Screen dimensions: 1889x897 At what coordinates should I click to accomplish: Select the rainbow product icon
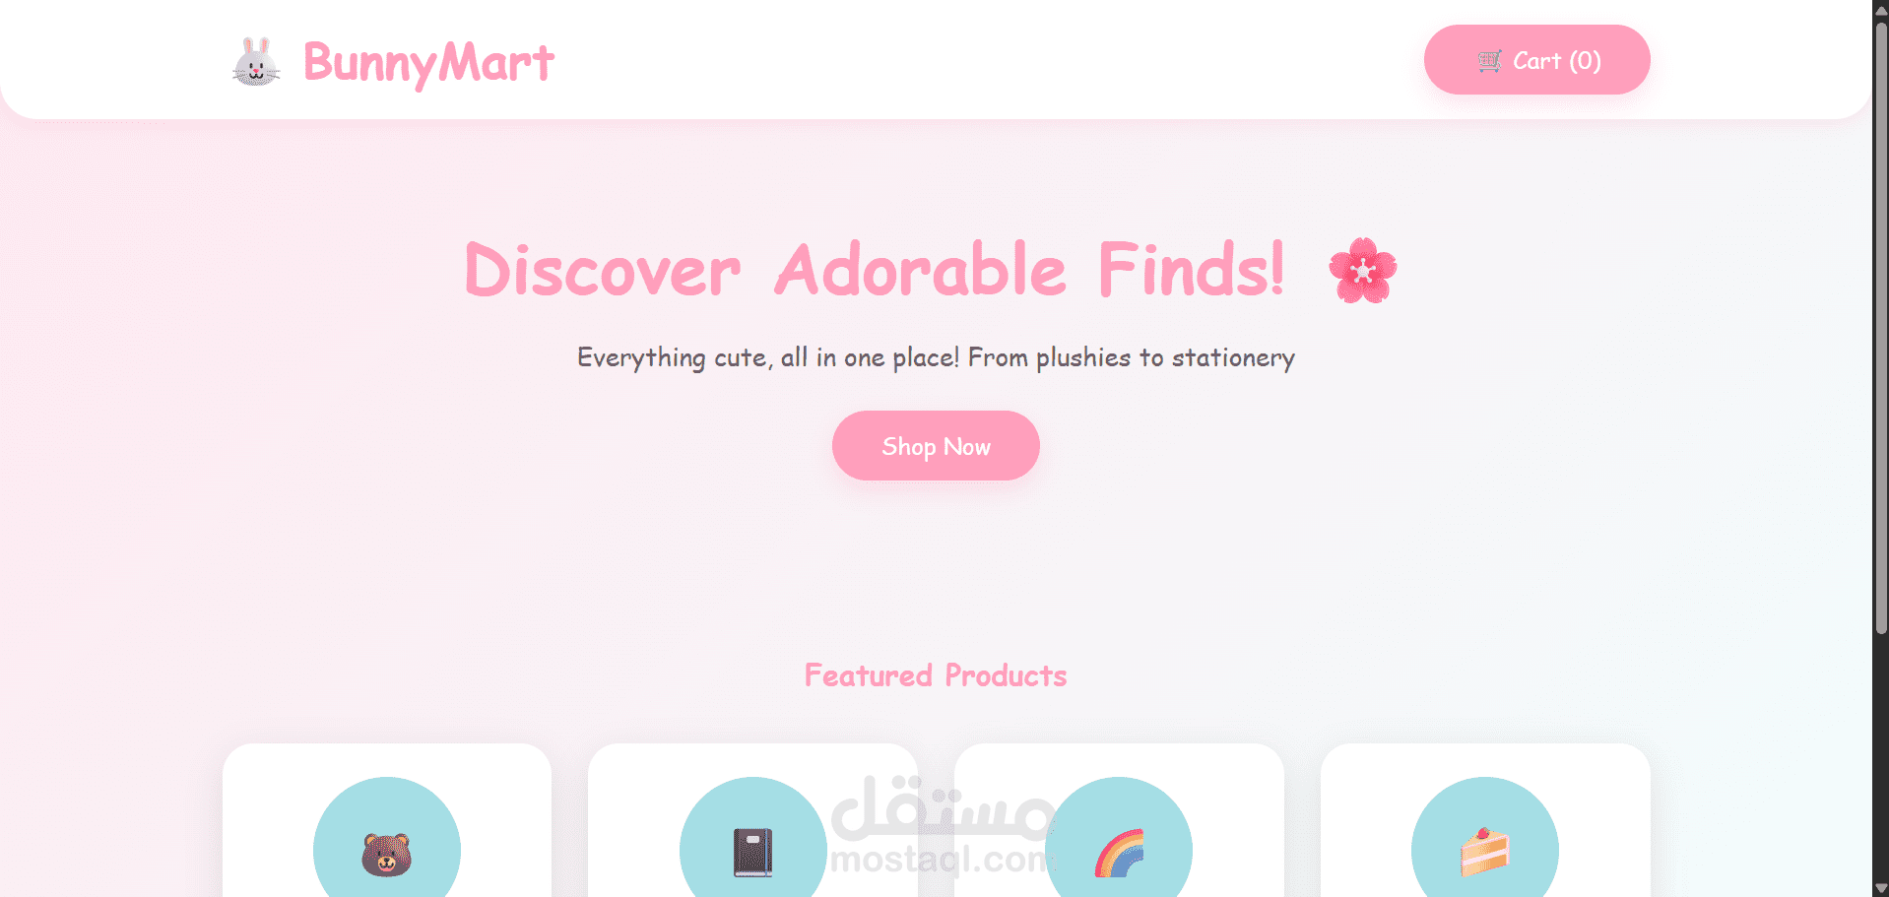[x=1119, y=853]
